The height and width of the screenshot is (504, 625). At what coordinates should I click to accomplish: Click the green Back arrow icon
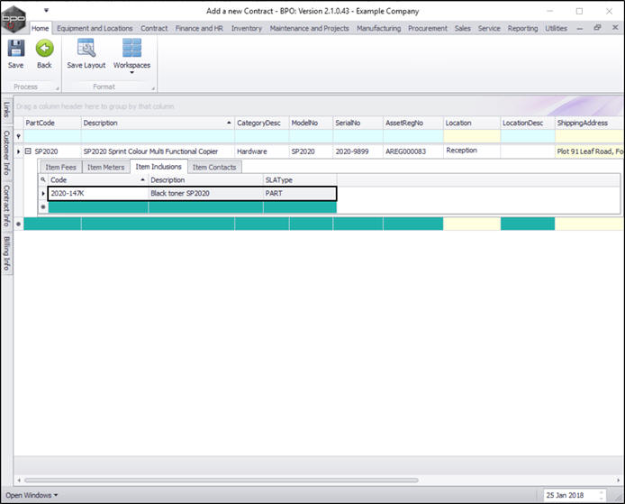click(x=44, y=49)
